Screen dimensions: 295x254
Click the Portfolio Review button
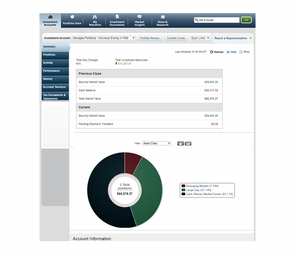tap(149, 38)
